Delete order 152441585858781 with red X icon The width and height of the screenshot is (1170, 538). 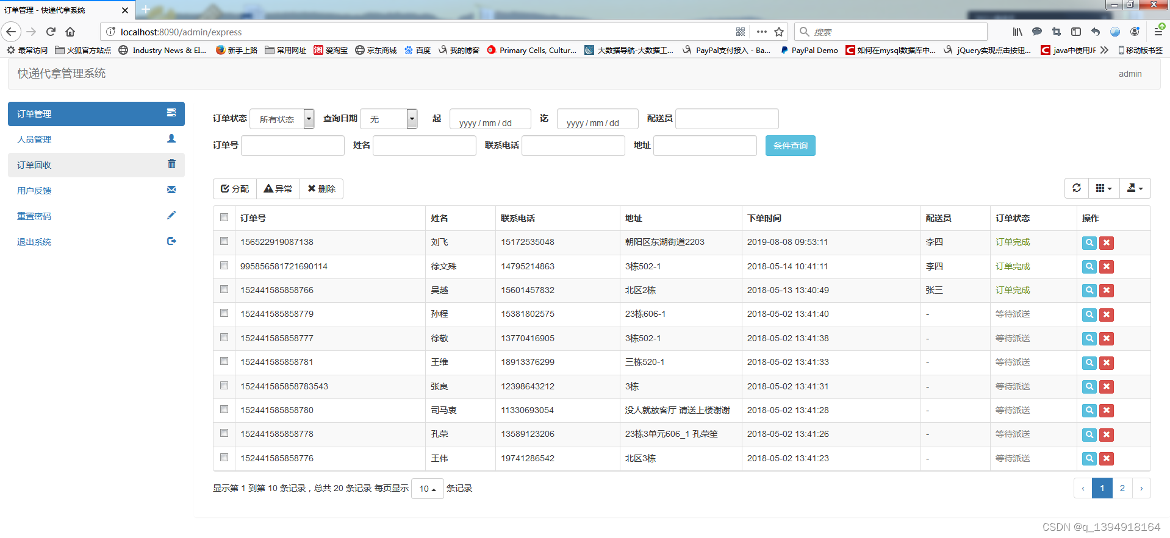coord(1107,363)
